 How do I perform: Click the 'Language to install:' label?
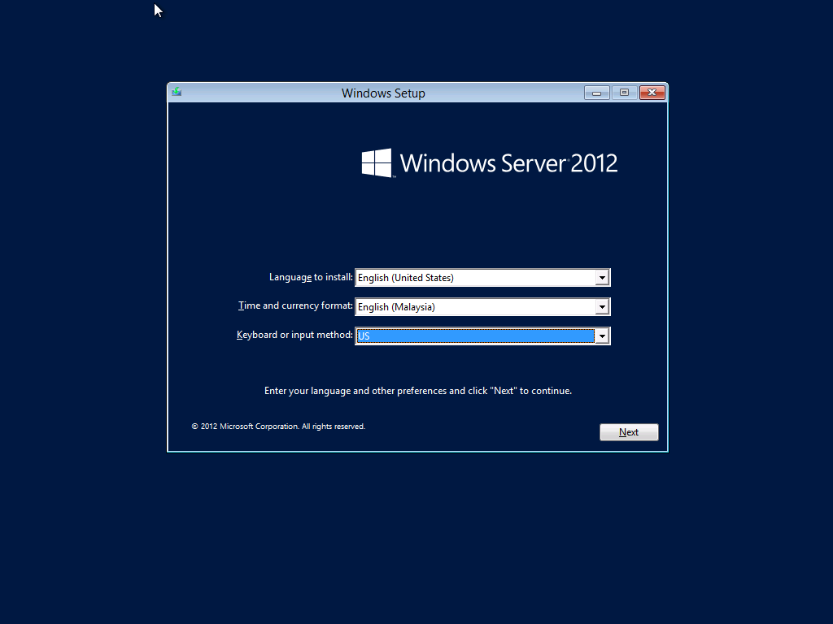point(311,277)
